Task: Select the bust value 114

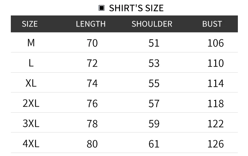Action: coord(216,83)
